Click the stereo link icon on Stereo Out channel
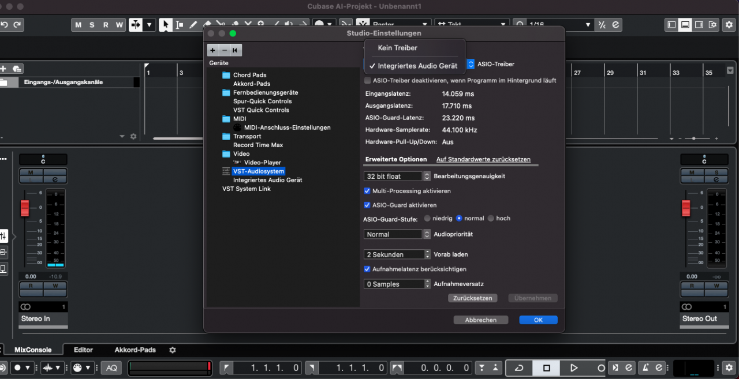 687,307
